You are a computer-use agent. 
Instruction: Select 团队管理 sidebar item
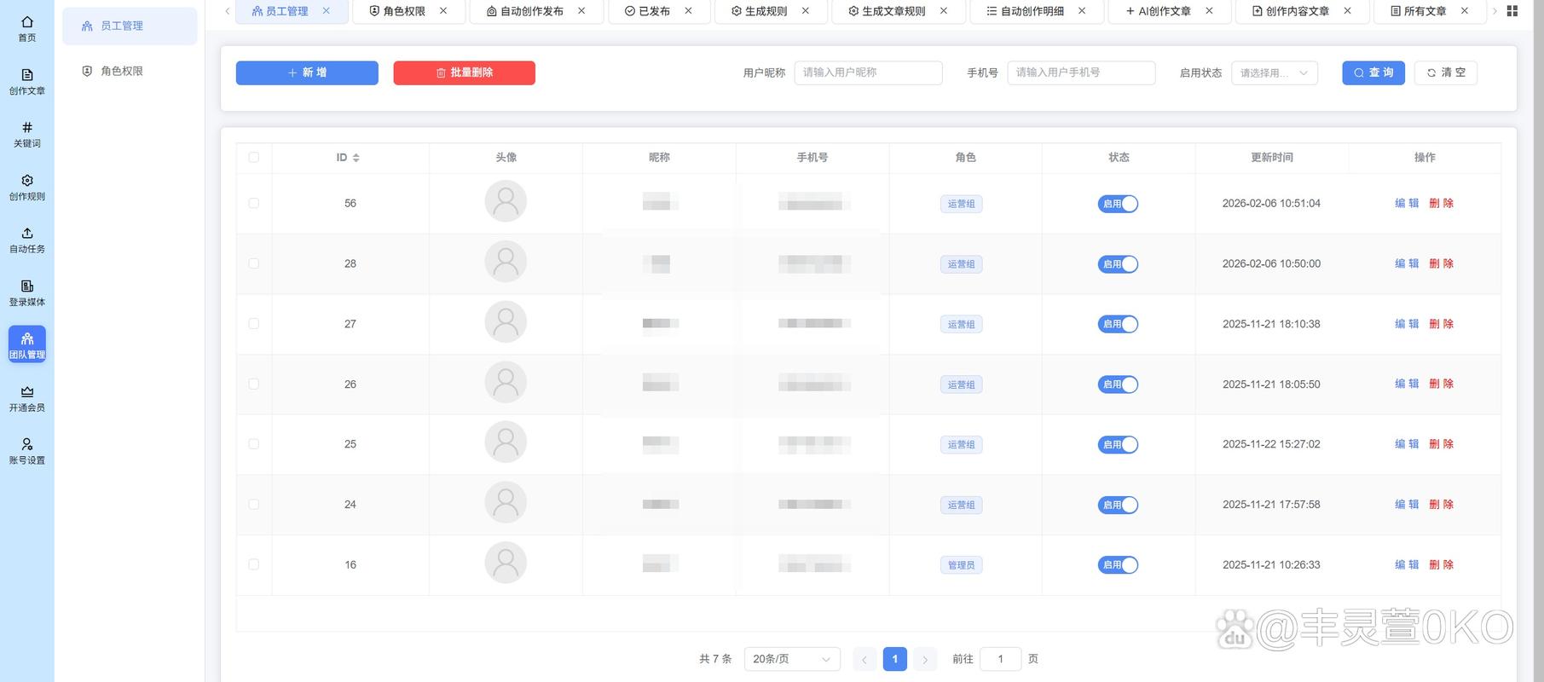(x=27, y=345)
